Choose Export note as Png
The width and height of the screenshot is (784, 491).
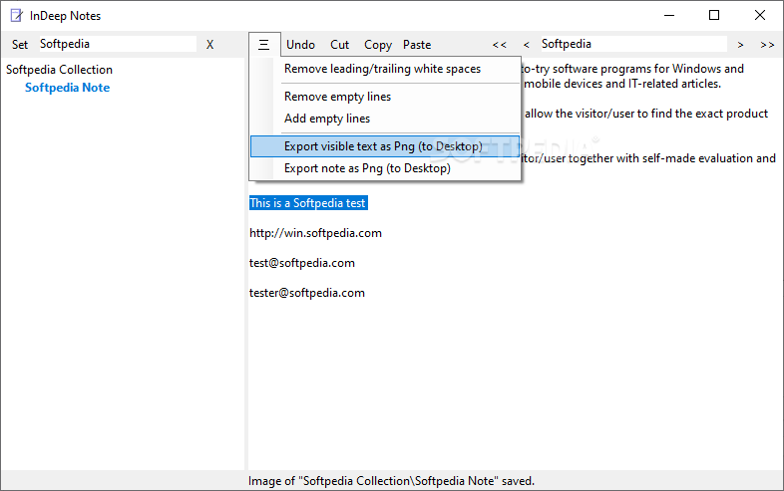click(x=385, y=168)
